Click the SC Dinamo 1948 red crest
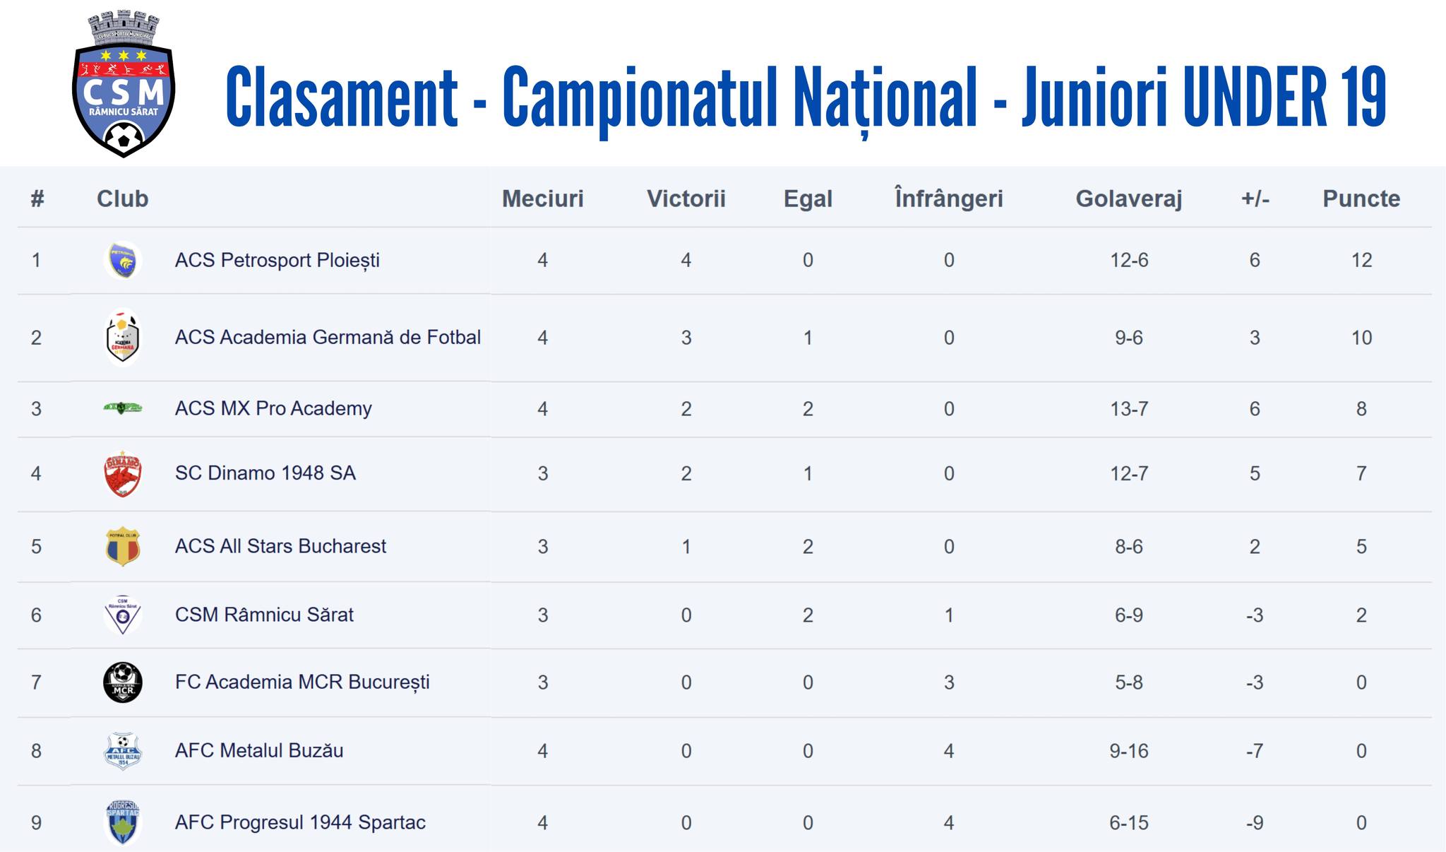The height and width of the screenshot is (852, 1446). pos(123,473)
